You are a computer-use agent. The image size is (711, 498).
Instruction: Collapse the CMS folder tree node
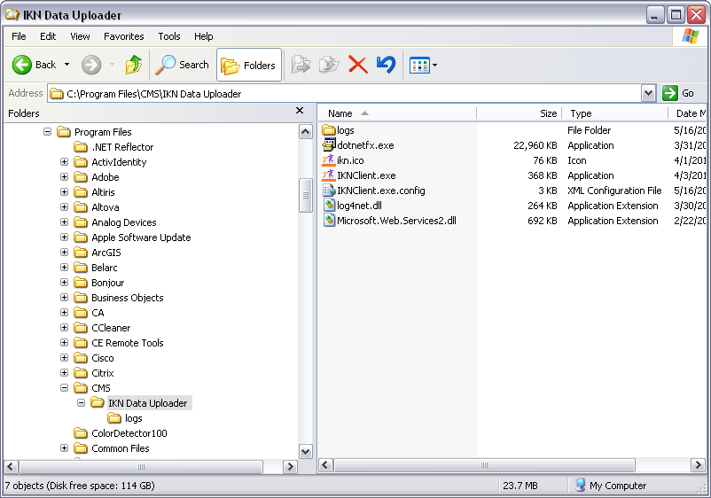pos(65,388)
